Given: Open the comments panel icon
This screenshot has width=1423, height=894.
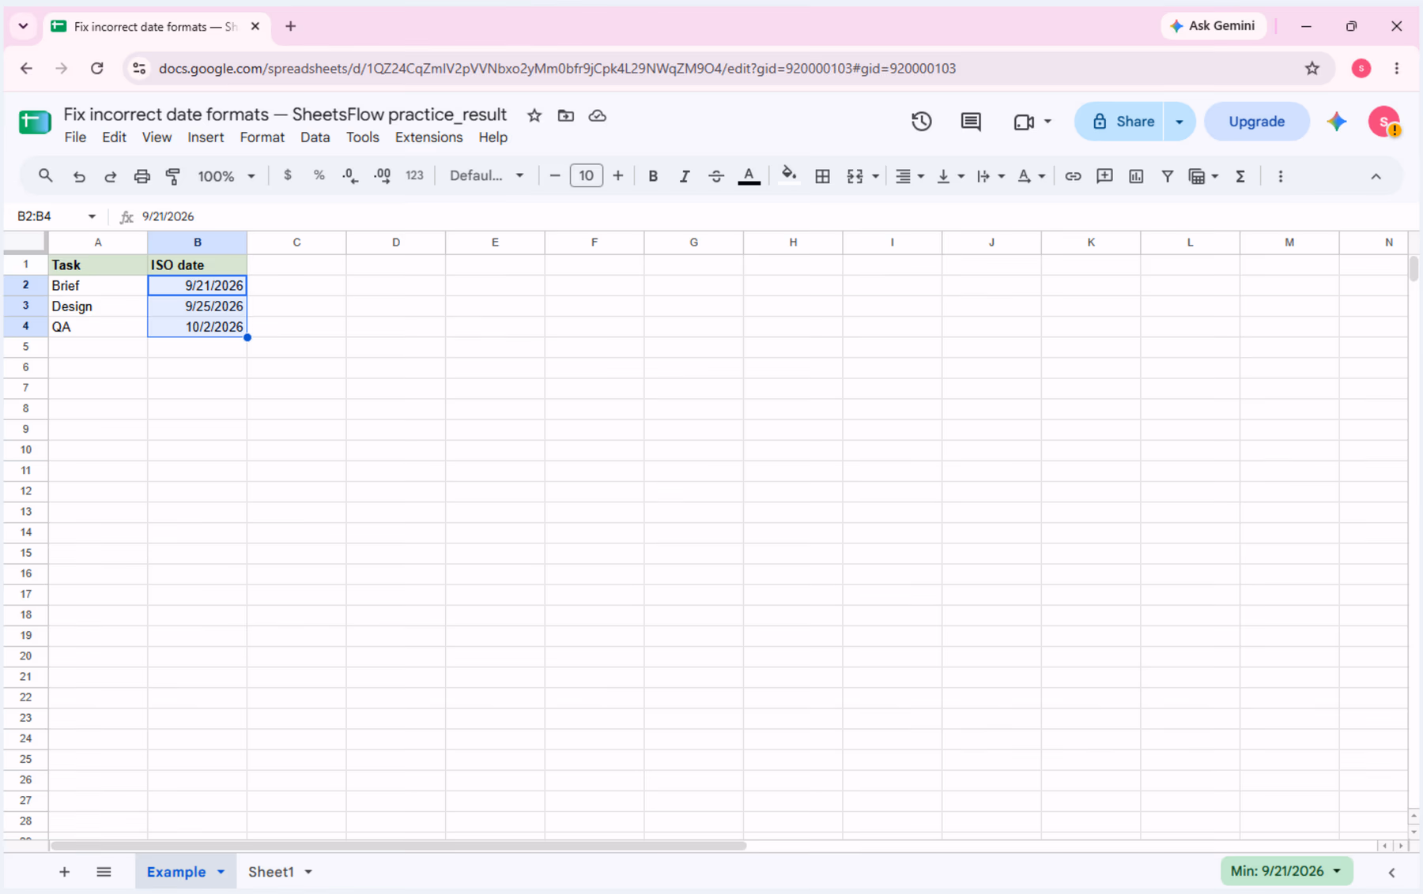Looking at the screenshot, I should [971, 122].
